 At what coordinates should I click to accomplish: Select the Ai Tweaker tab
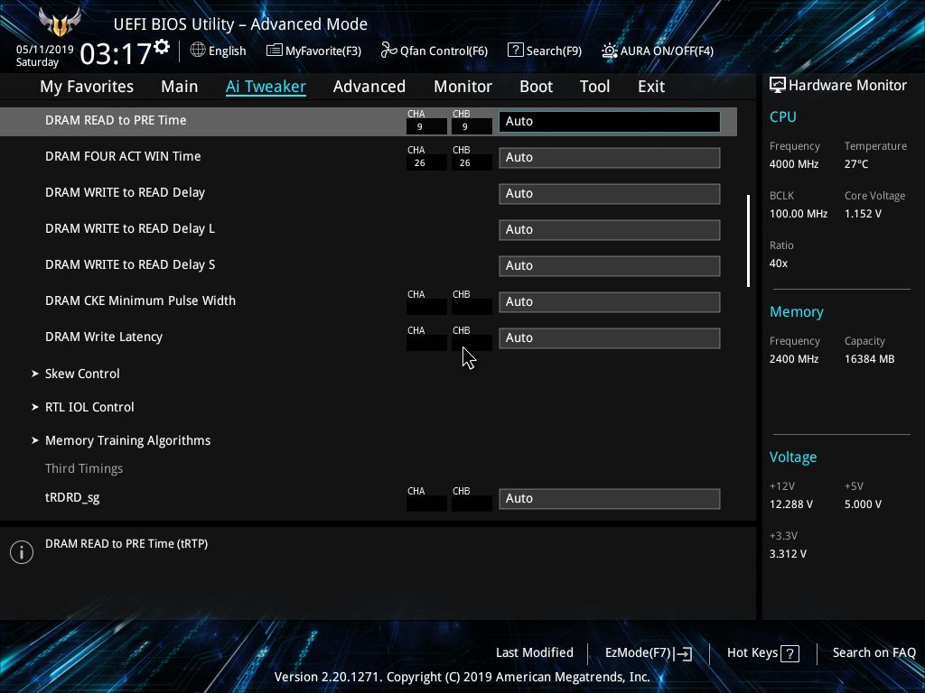(266, 87)
